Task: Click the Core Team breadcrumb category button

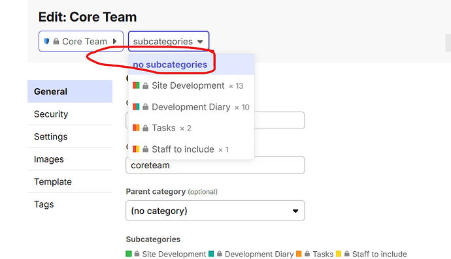Action: (81, 41)
